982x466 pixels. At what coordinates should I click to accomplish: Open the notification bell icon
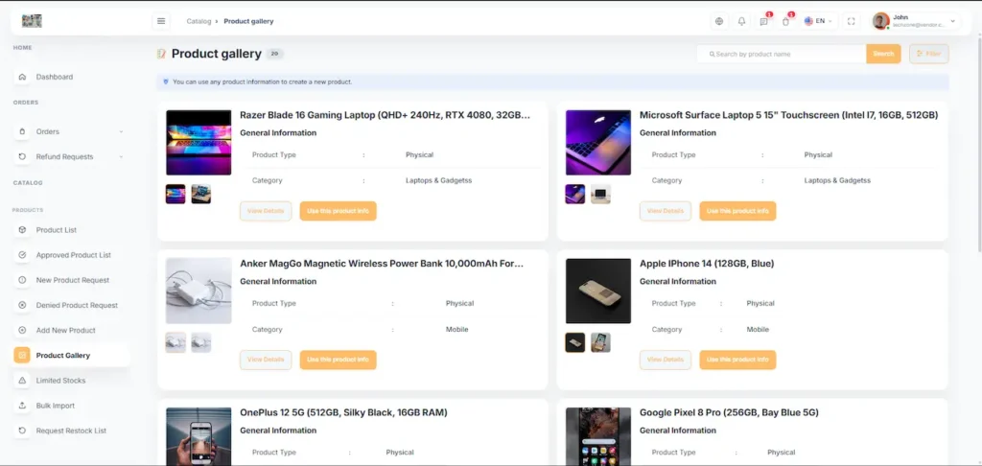tap(741, 21)
